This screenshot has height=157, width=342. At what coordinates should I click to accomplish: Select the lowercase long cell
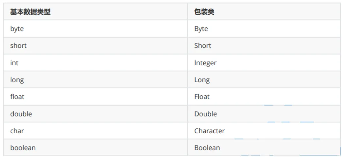point(17,80)
